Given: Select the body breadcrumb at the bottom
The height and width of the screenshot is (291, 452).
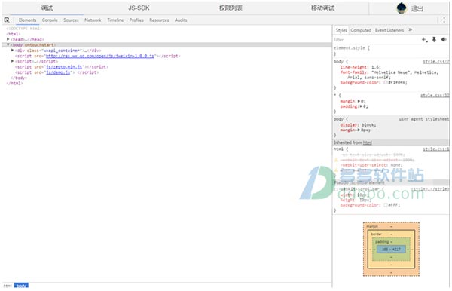Looking at the screenshot, I should click(x=21, y=286).
